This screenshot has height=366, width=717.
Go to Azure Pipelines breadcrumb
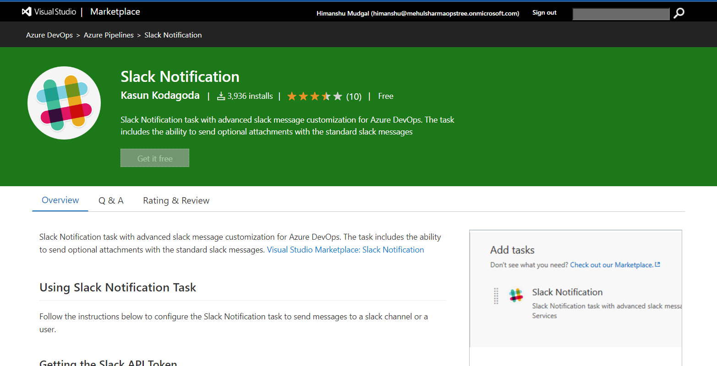click(109, 35)
